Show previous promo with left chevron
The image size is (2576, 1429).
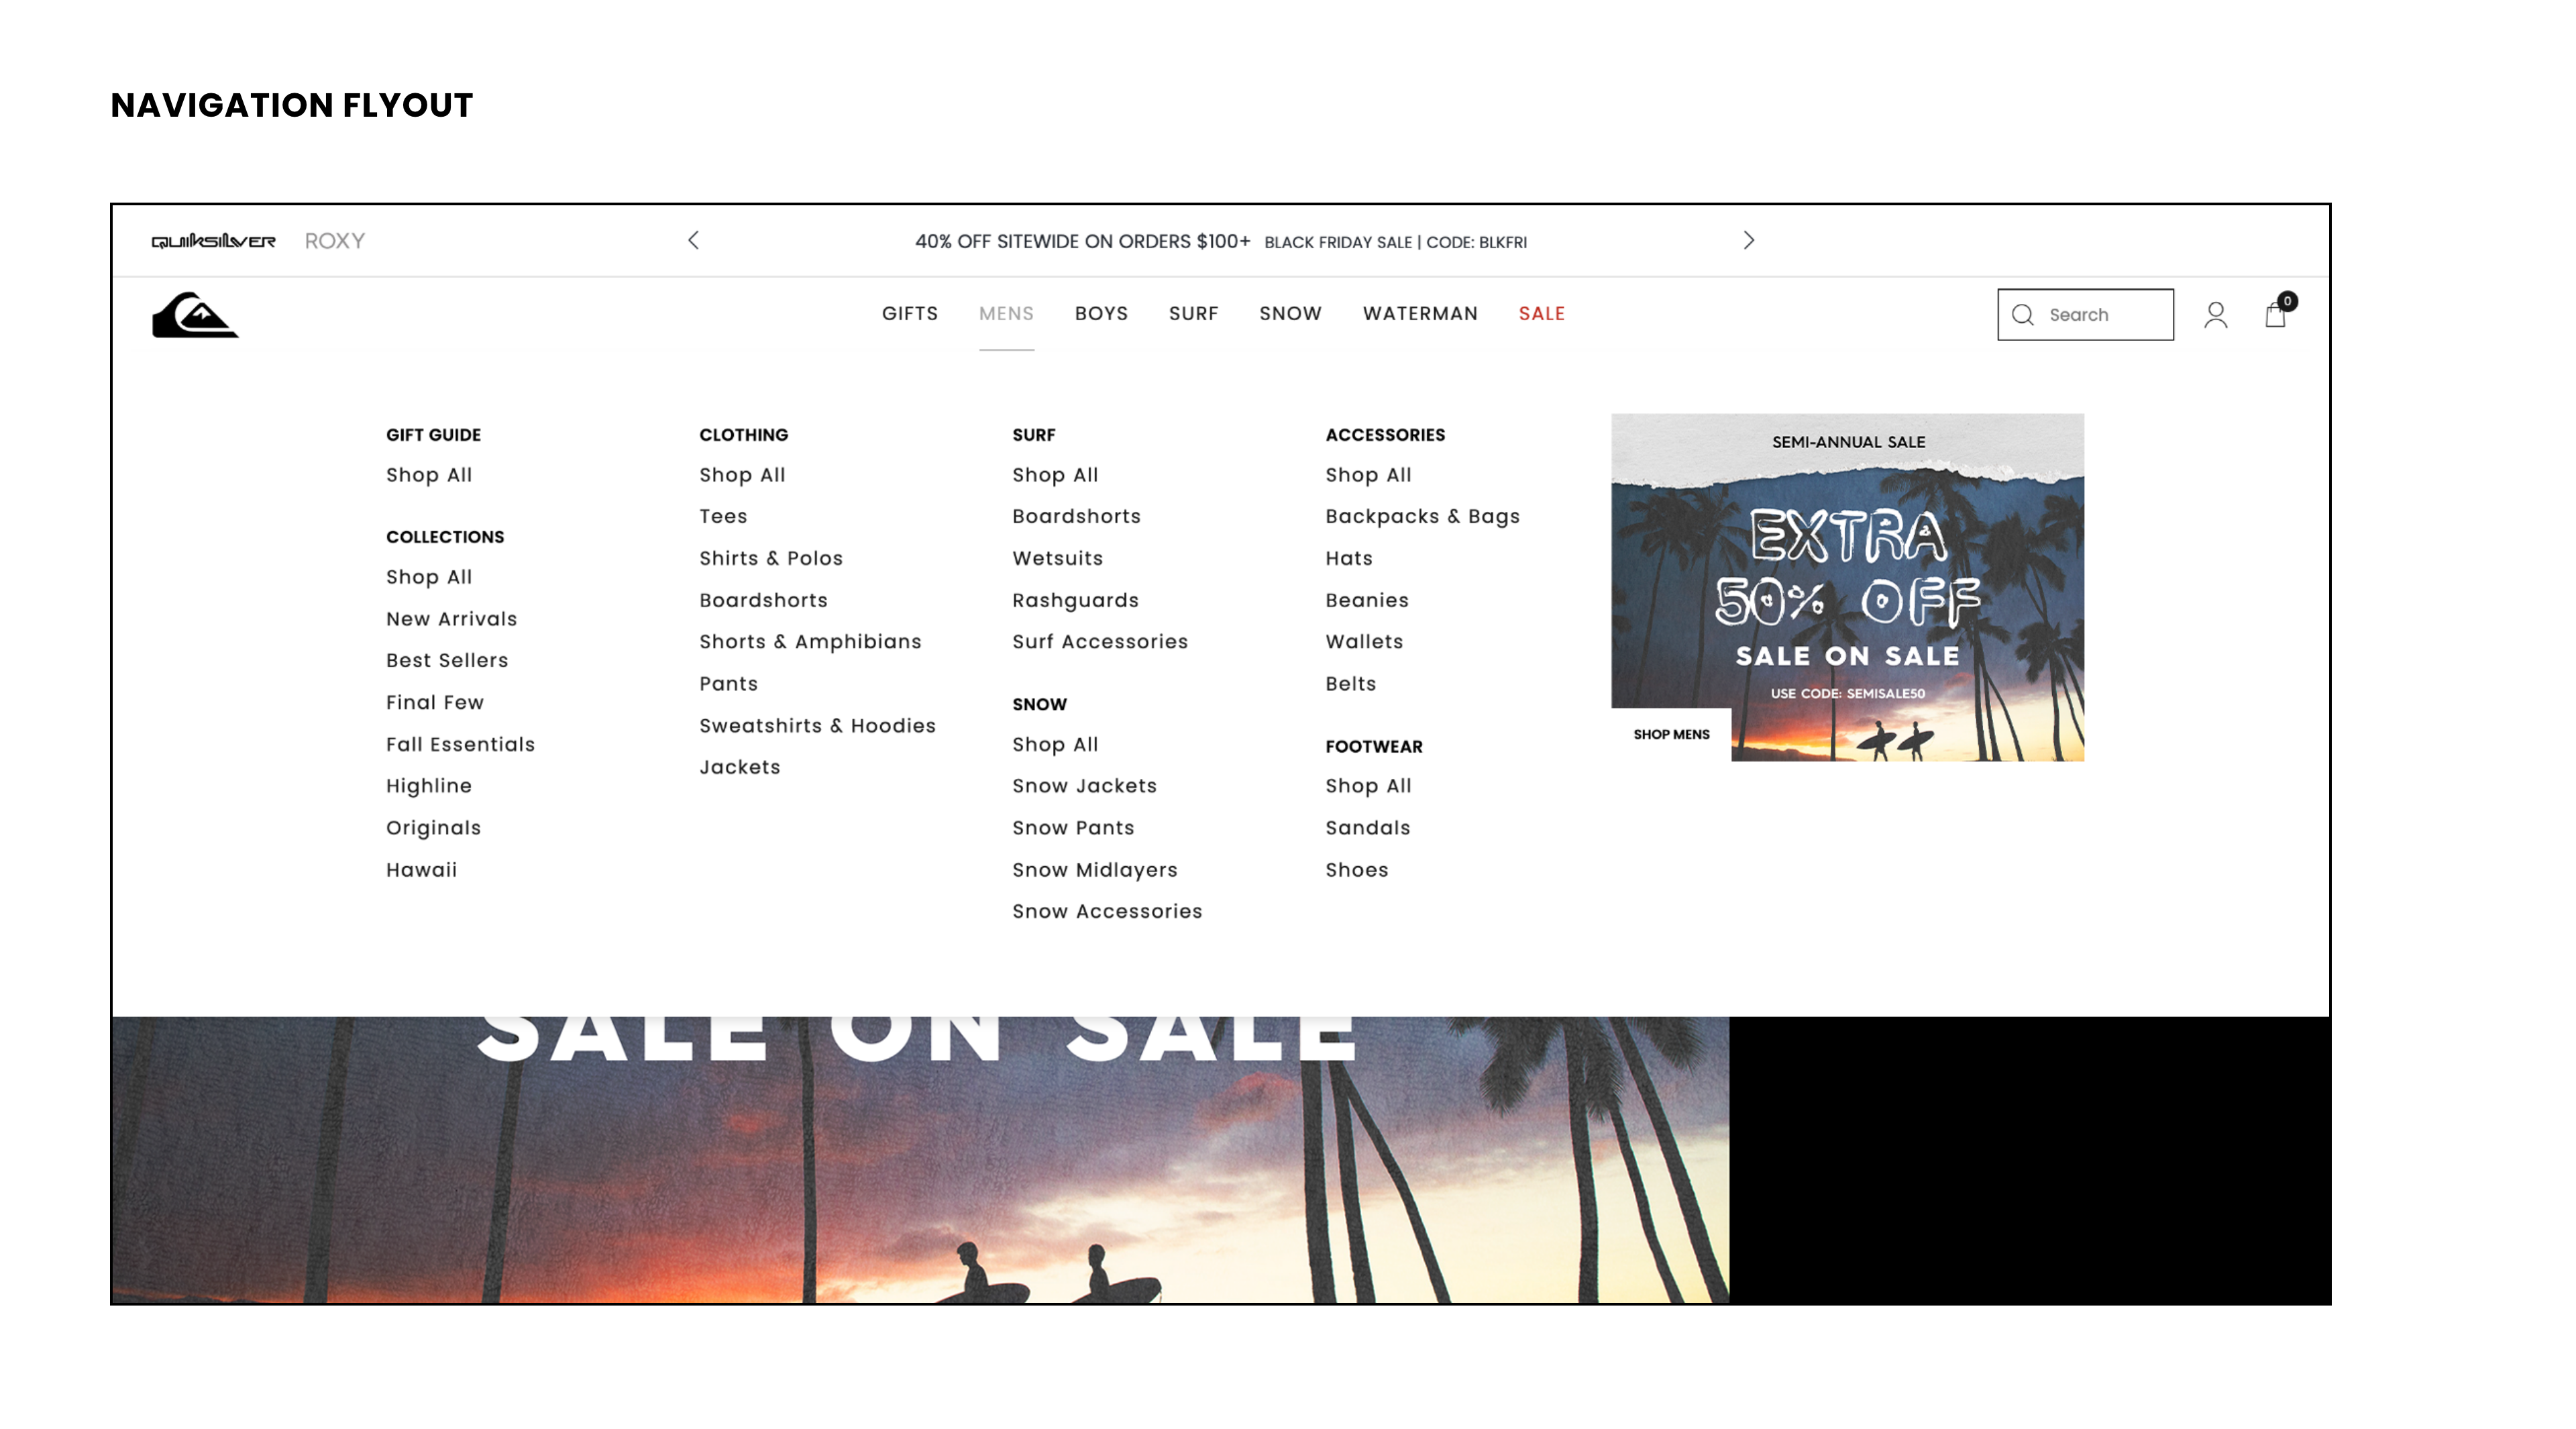693,240
